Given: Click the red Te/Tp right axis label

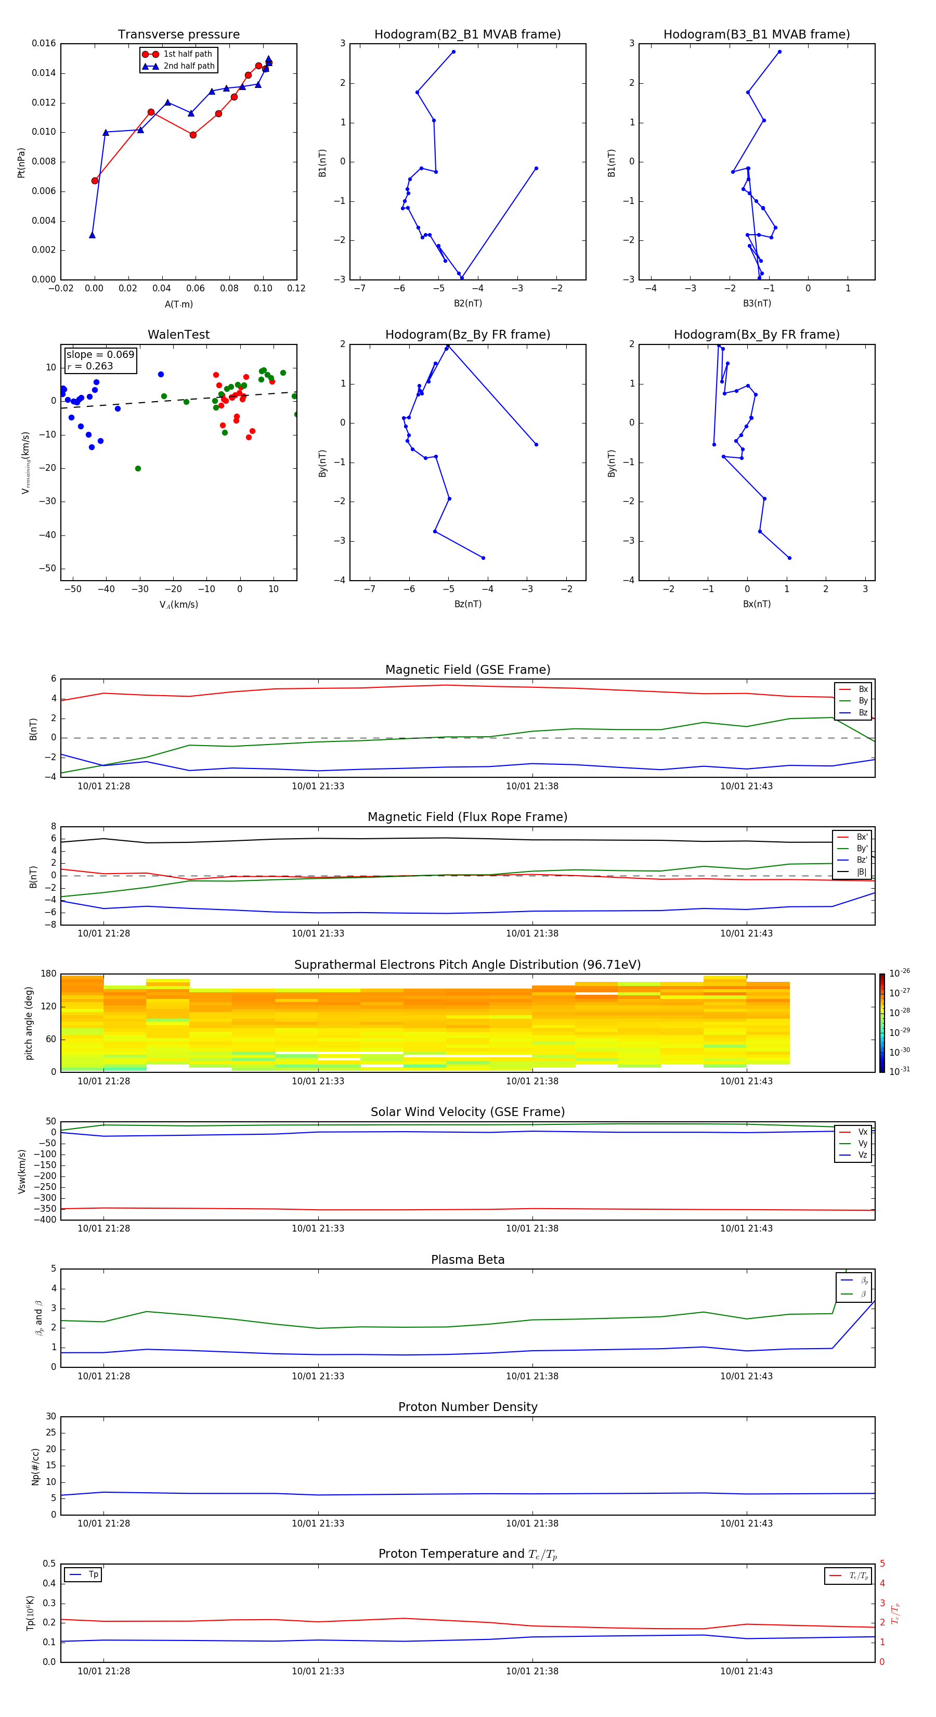Looking at the screenshot, I should coord(895,1613).
